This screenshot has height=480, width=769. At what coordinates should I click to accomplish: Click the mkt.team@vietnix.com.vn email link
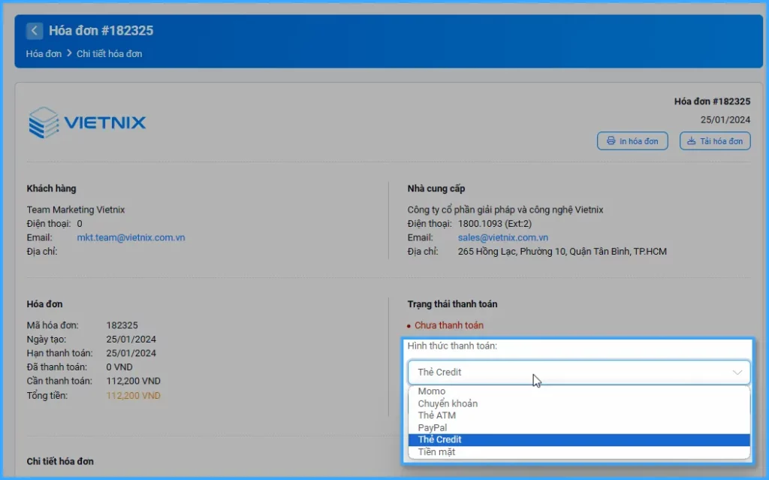click(x=131, y=237)
